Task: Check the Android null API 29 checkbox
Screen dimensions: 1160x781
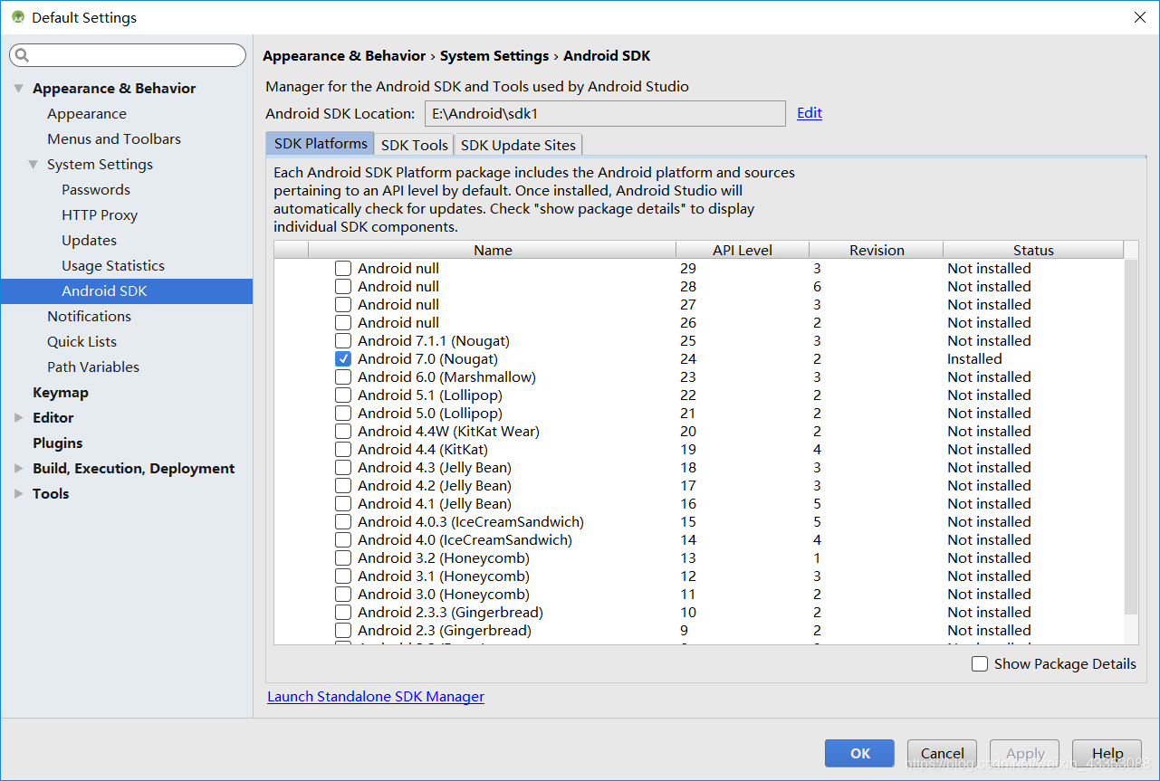Action: click(x=343, y=268)
